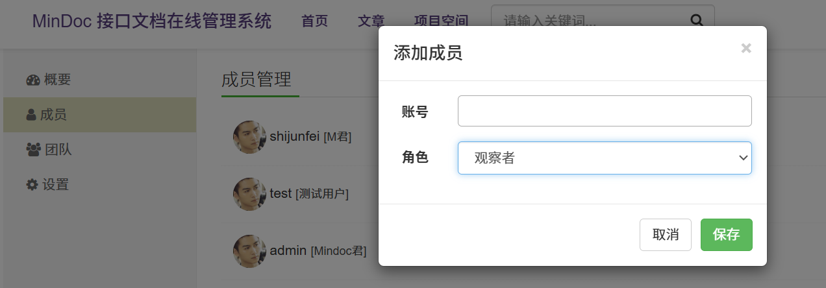Click admin's avatar picture
Image resolution: width=826 pixels, height=288 pixels.
point(249,250)
